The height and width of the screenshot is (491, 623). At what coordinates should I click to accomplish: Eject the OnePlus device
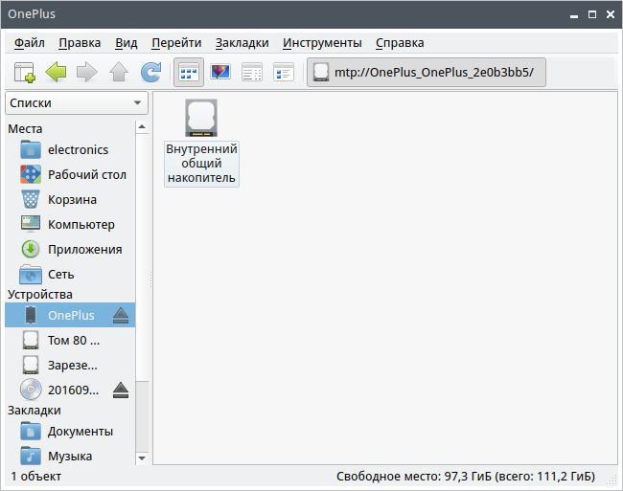pos(121,316)
